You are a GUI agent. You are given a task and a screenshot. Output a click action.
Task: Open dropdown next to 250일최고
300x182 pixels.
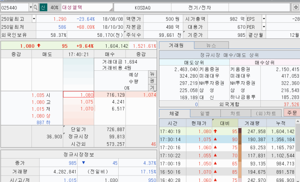tap(34, 19)
